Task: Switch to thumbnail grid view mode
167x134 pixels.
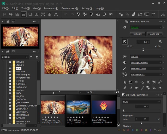Action: click(x=17, y=14)
